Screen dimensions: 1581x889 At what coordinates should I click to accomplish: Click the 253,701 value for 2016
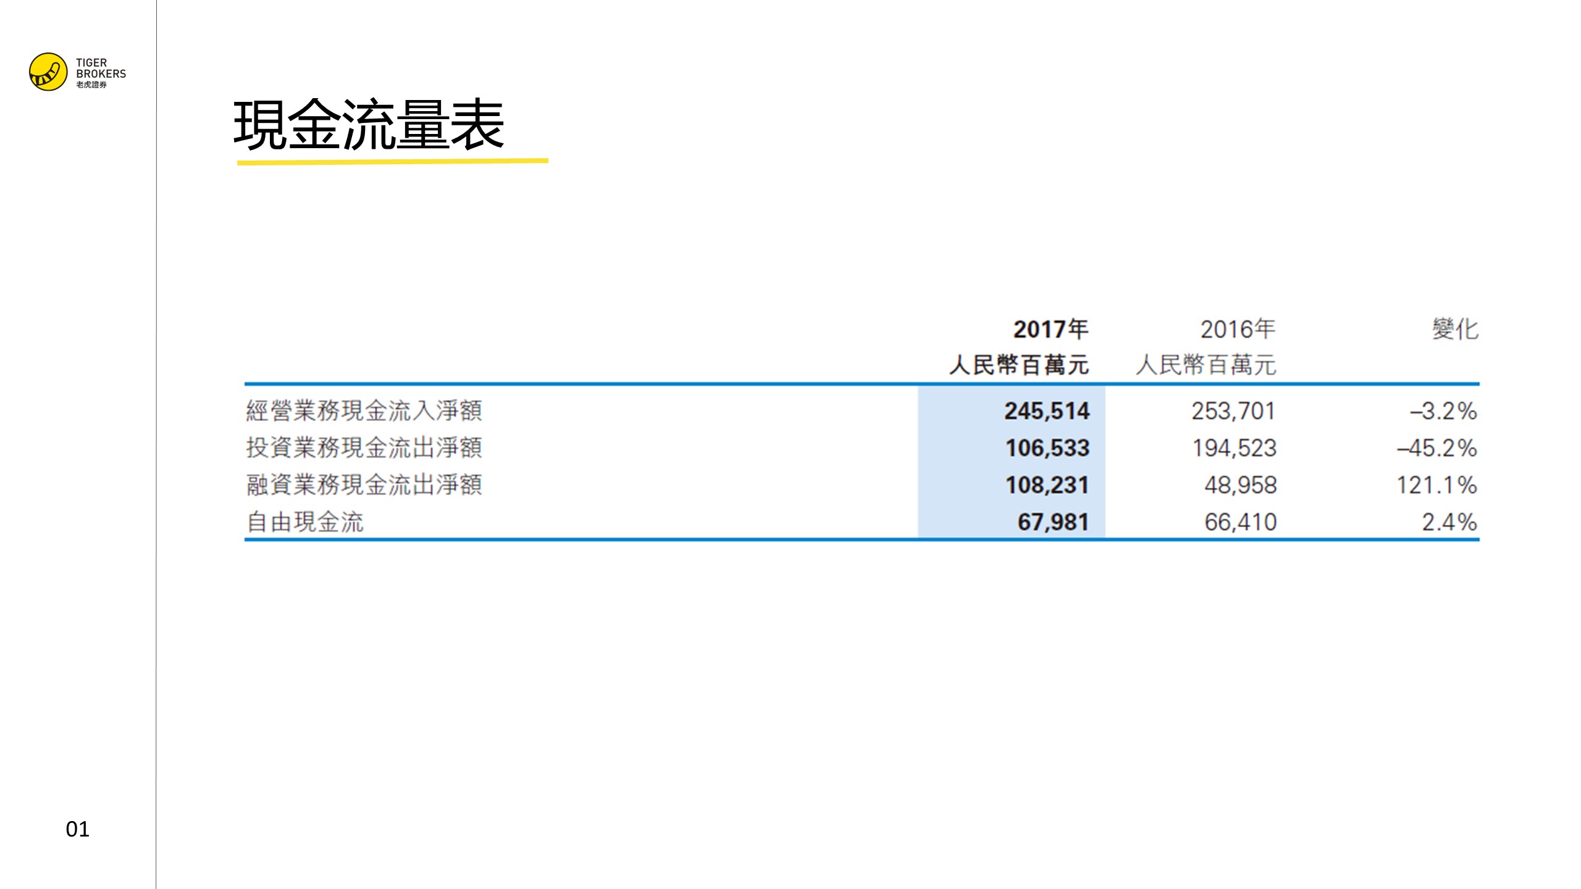pyautogui.click(x=1233, y=411)
